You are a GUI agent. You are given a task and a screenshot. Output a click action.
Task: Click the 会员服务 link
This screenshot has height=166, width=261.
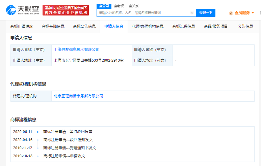[x=242, y=13]
